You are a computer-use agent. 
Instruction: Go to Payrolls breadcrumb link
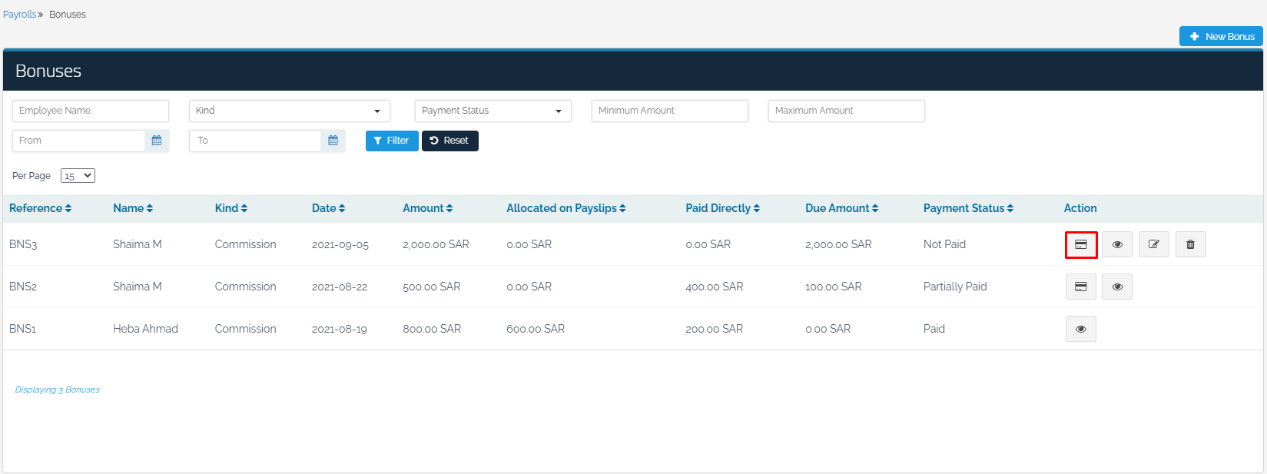pos(19,15)
